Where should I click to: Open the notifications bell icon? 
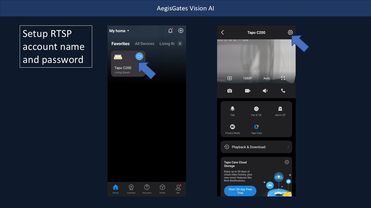170,31
